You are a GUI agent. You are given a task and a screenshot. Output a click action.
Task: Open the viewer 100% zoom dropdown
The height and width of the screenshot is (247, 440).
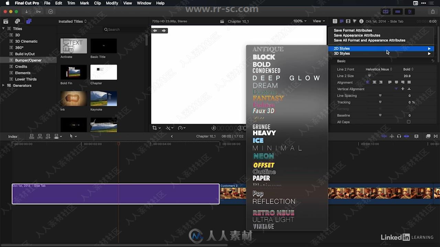pos(299,21)
